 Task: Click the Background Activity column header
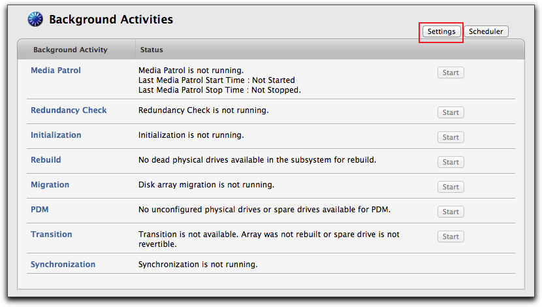71,50
